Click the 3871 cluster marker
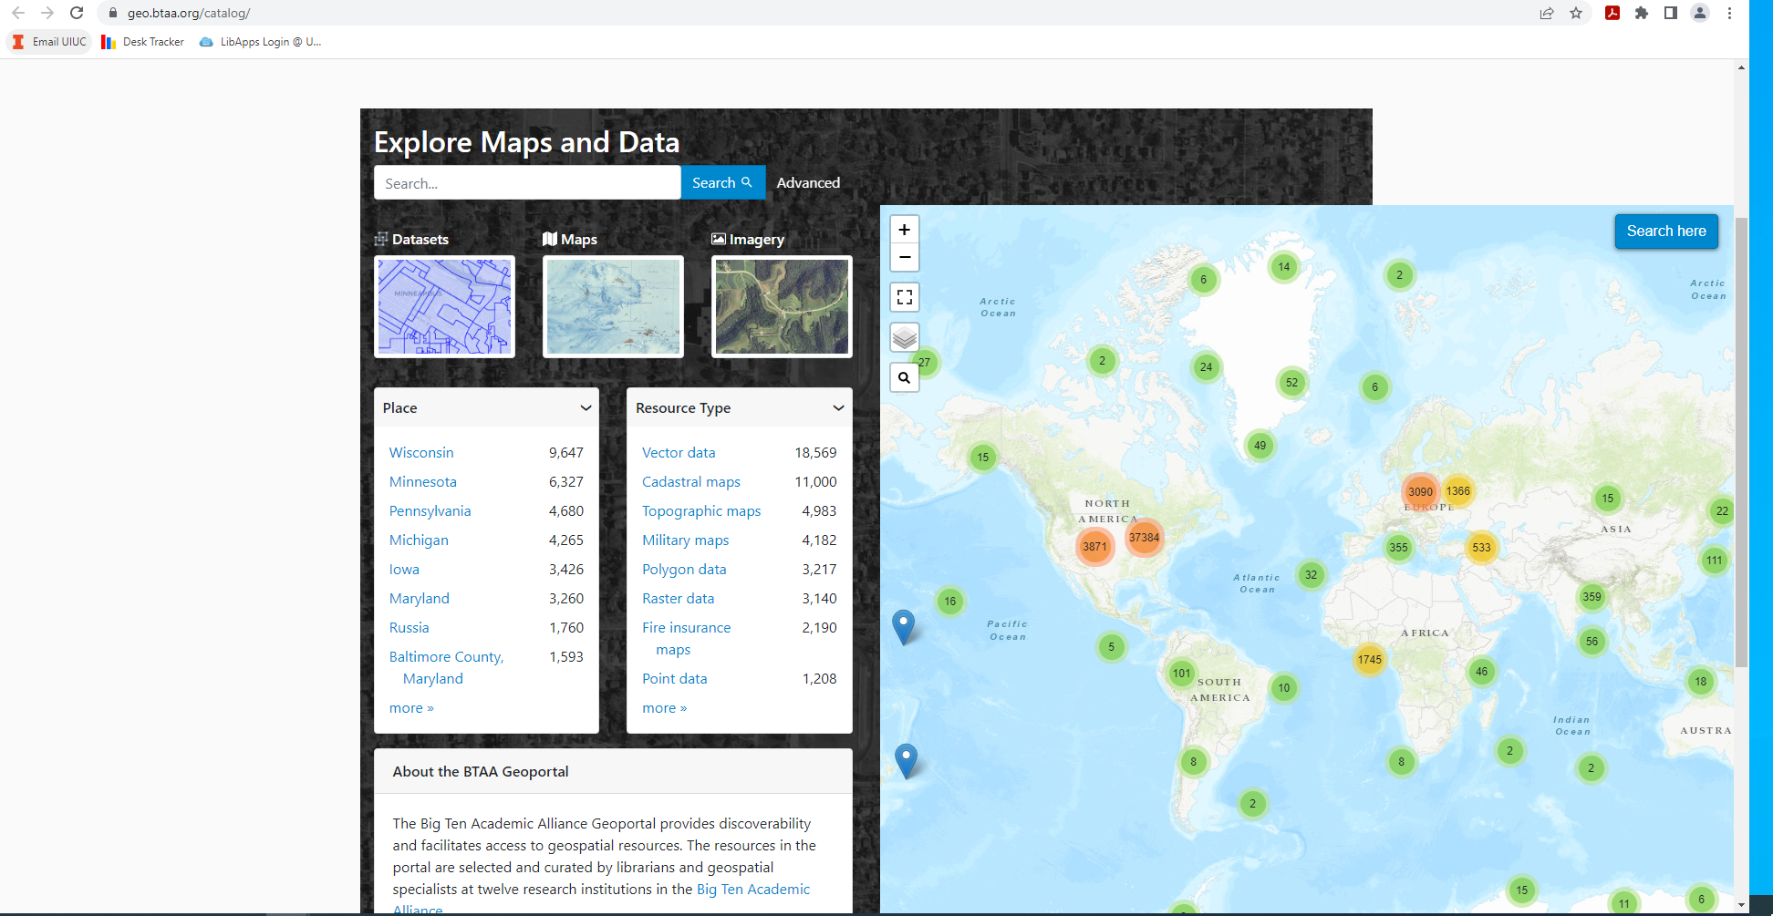Viewport: 1773px width, 916px height. click(x=1094, y=547)
